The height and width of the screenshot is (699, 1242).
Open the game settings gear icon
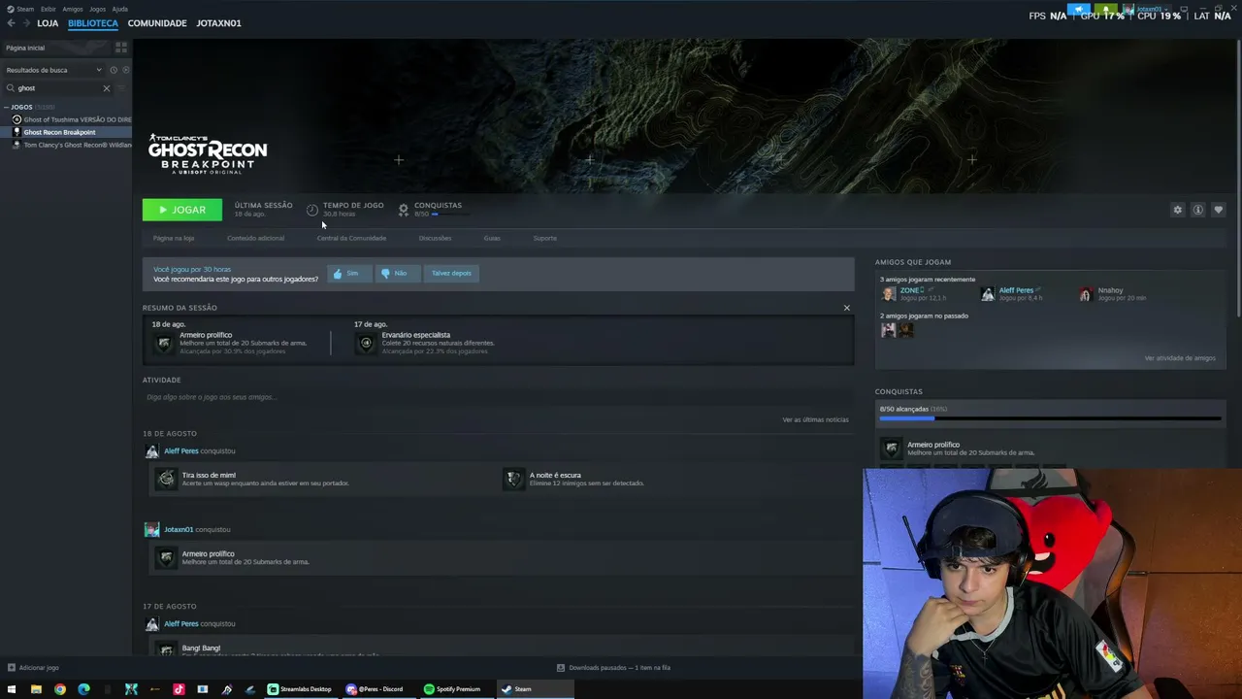point(1178,210)
